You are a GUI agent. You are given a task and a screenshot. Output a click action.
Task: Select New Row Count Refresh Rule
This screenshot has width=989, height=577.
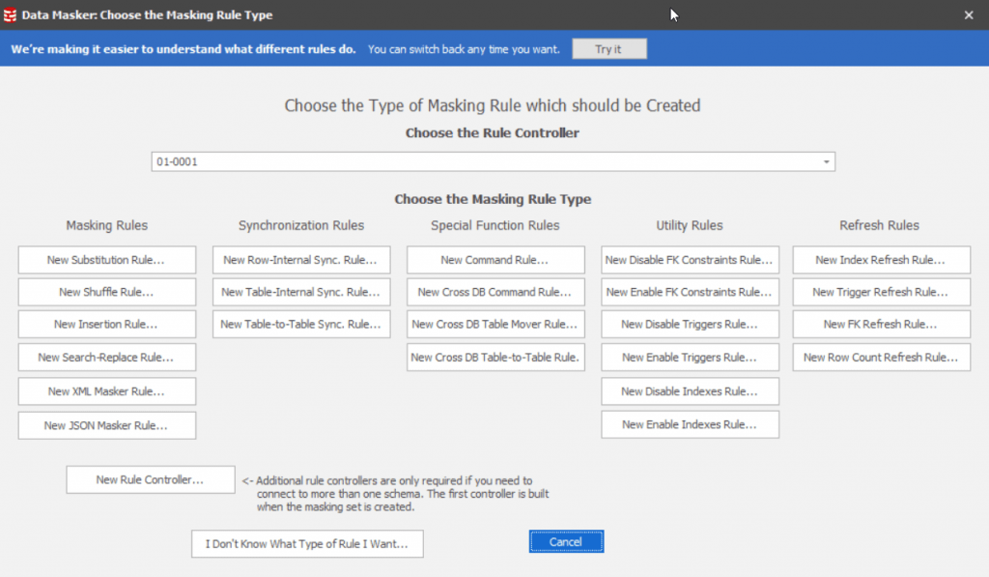pos(881,358)
